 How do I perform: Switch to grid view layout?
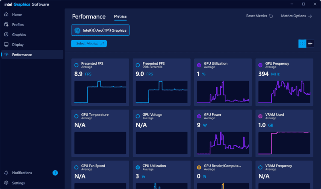pos(302,43)
